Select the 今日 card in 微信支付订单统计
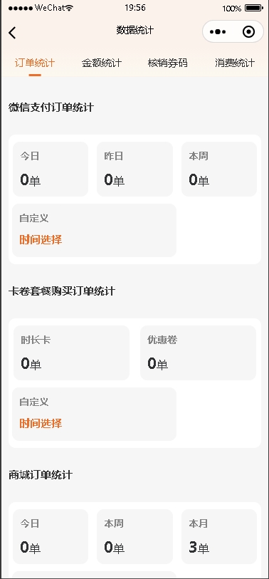Viewport: 269px width, 579px height. [51, 169]
